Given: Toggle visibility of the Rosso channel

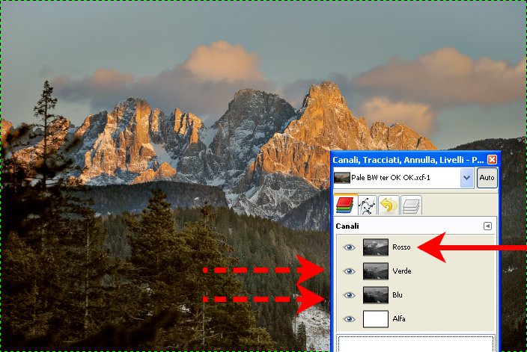Looking at the screenshot, I should click(349, 247).
